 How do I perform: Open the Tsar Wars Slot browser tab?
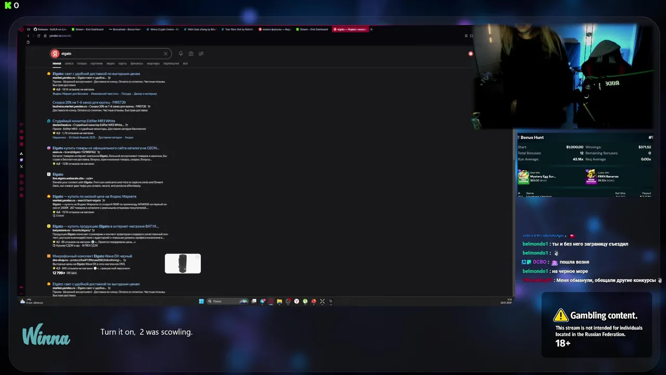(x=237, y=29)
